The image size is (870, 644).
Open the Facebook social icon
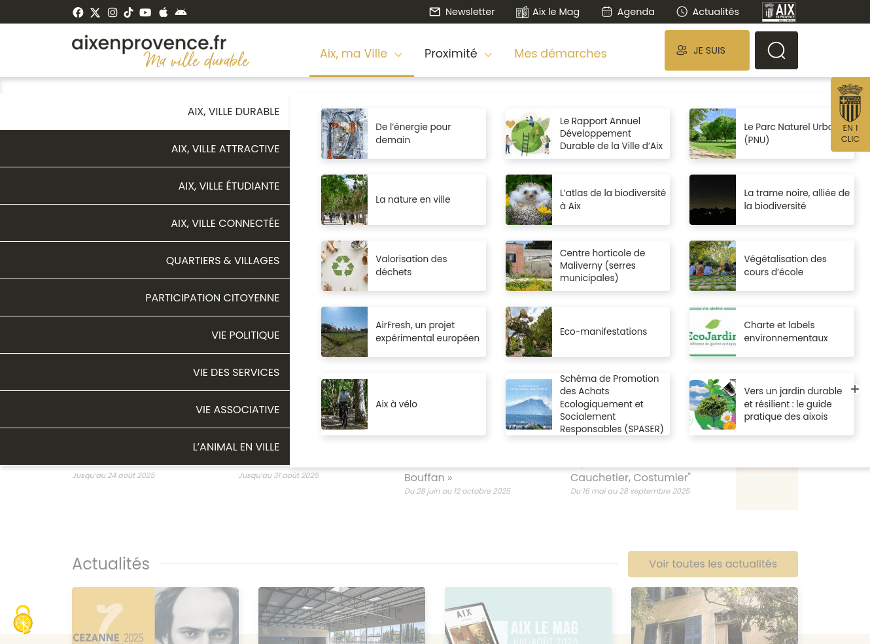tap(78, 12)
